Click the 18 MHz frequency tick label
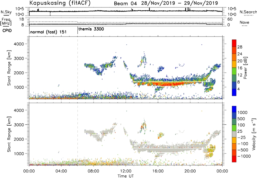Image resolution: width=257 pixels, height=178 pixels. click(x=22, y=19)
